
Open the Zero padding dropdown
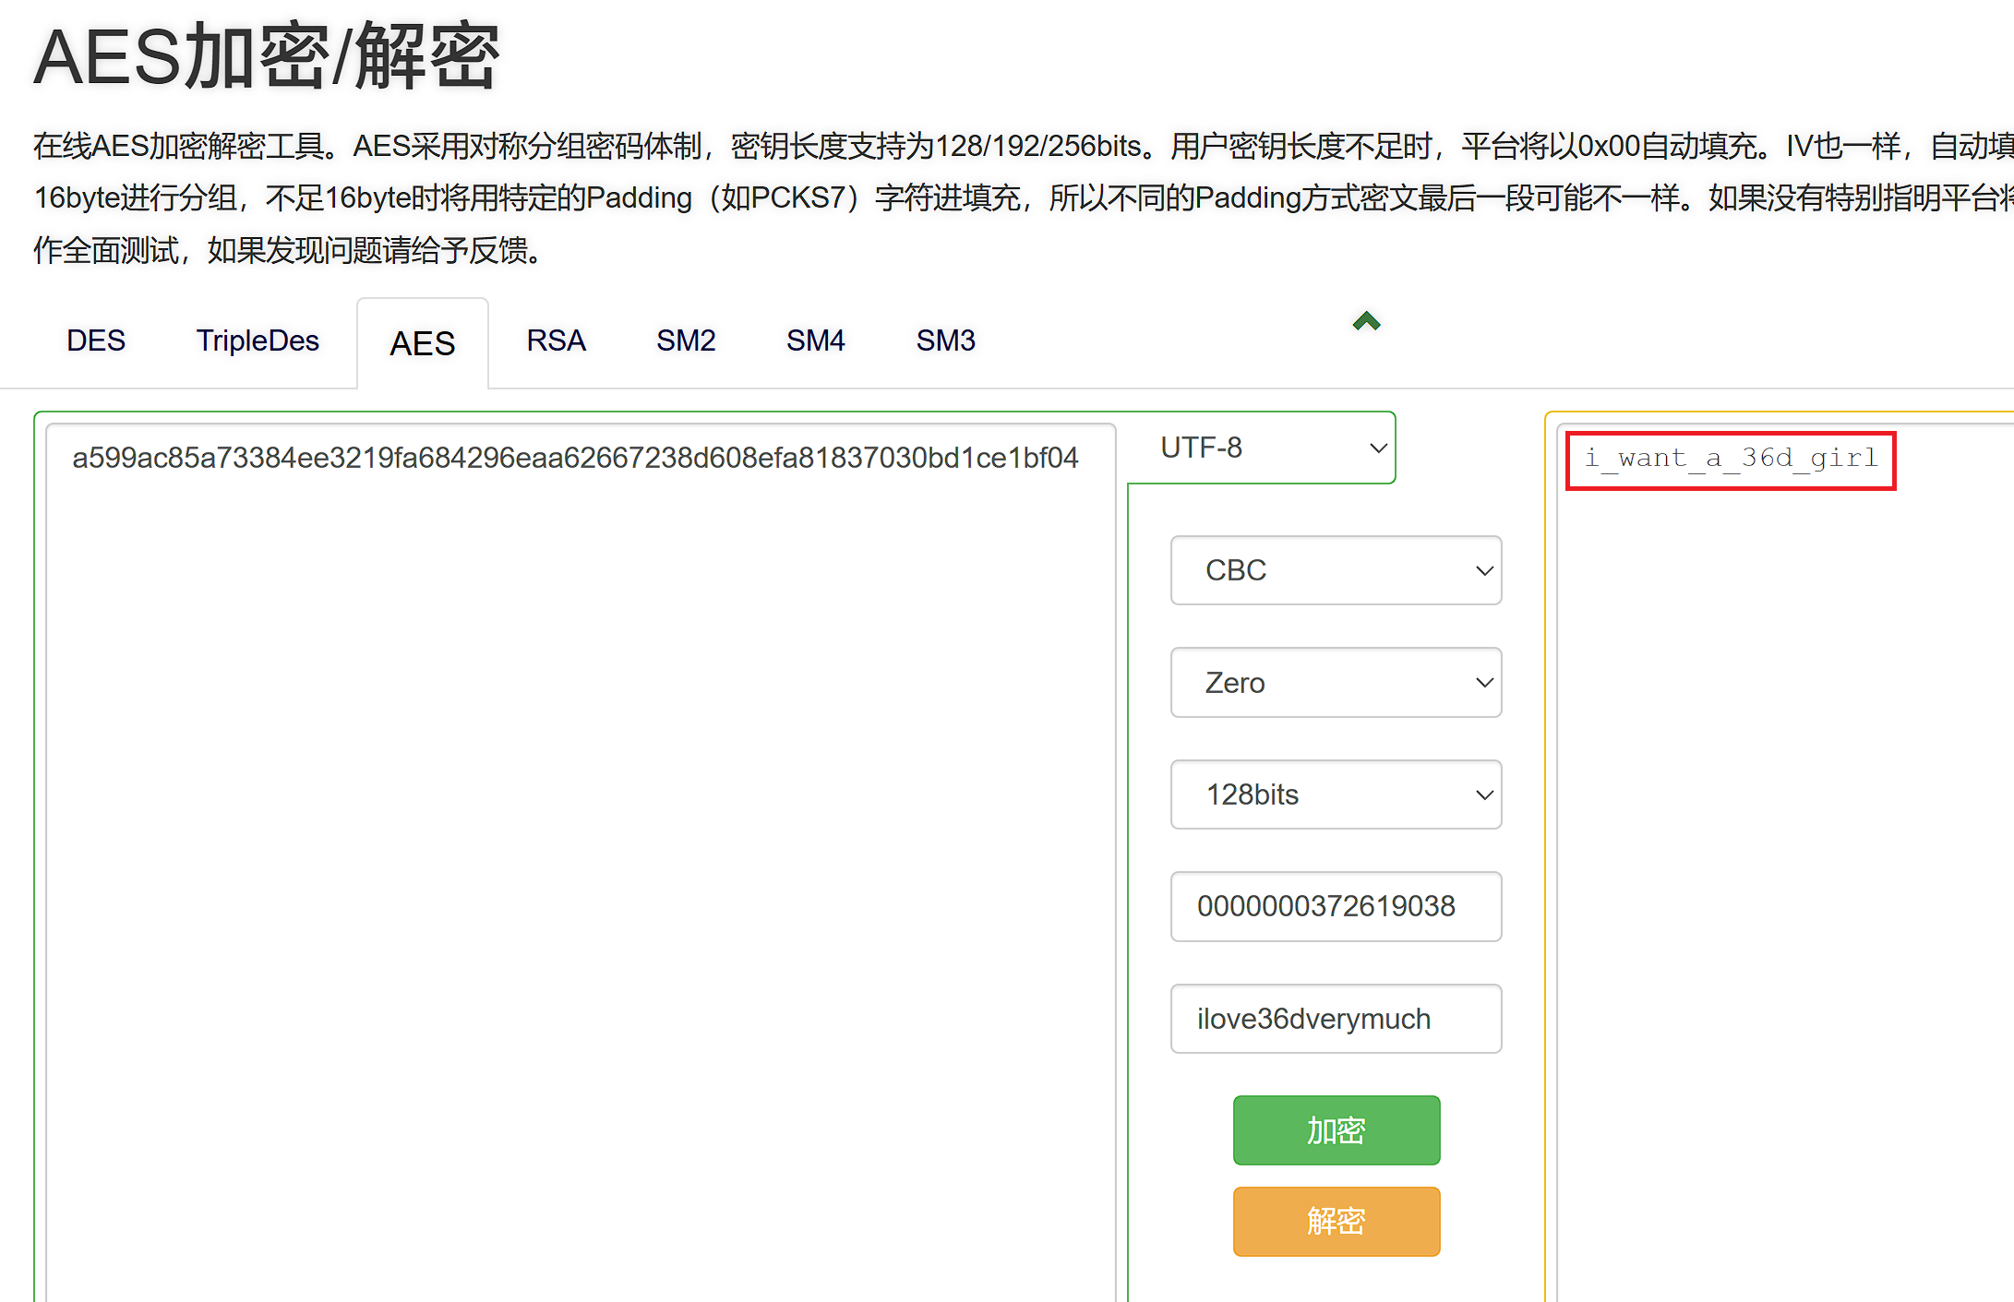[1335, 683]
